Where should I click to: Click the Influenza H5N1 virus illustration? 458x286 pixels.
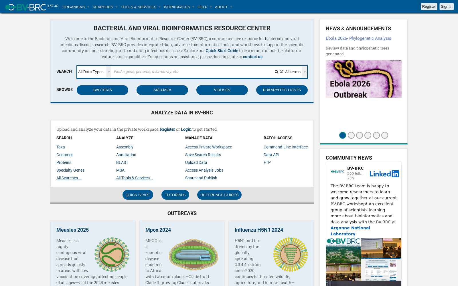click(x=291, y=254)
